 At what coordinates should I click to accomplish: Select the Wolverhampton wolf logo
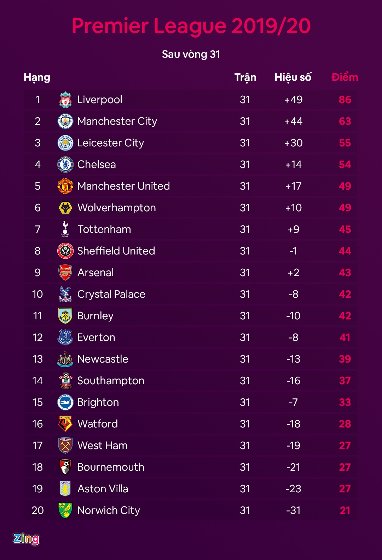point(65,208)
